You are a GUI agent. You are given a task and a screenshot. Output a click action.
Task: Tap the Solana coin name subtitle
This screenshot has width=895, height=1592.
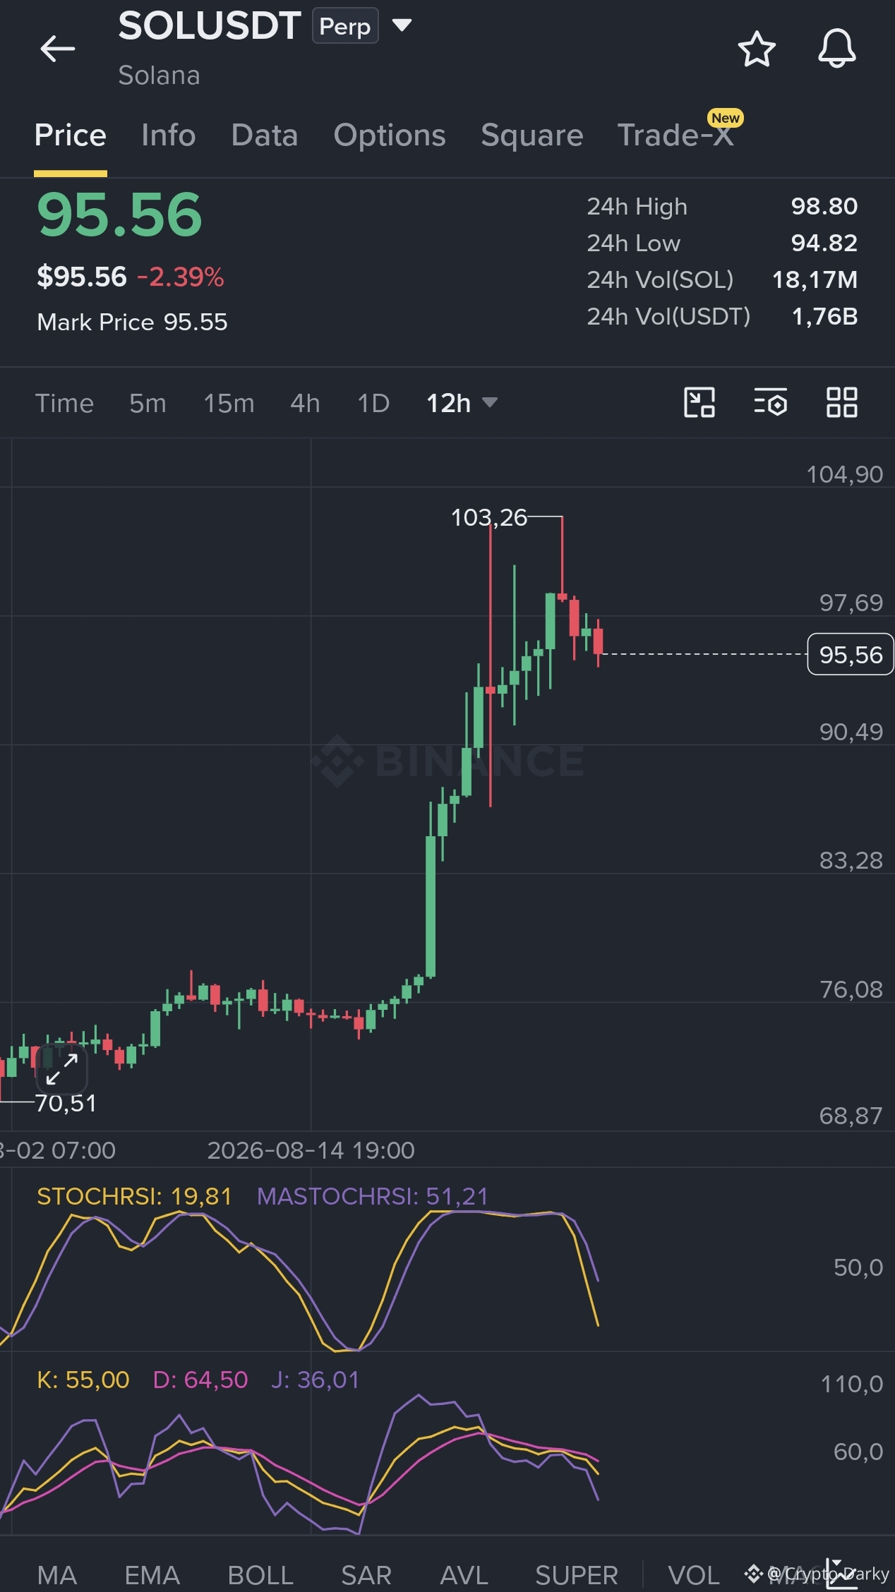(x=159, y=76)
